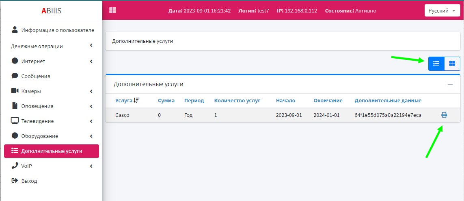Expand the Оповещения submenu chevron
The image size is (464, 201).
tap(91, 106)
